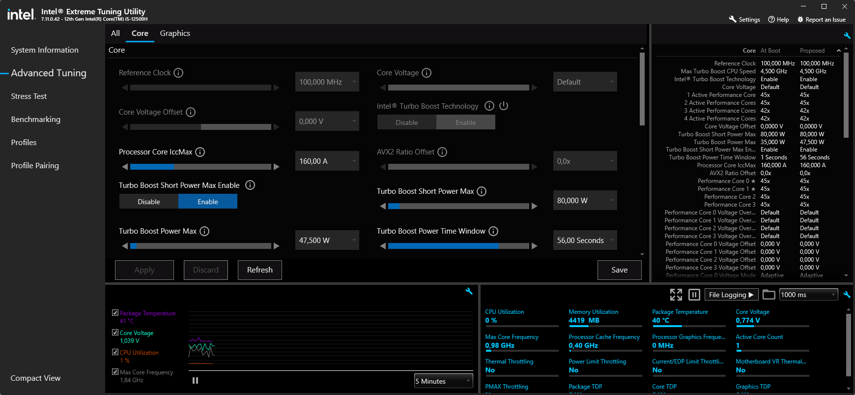Open the 1000 ms polling interval dropdown
855x395 pixels.
coord(809,295)
